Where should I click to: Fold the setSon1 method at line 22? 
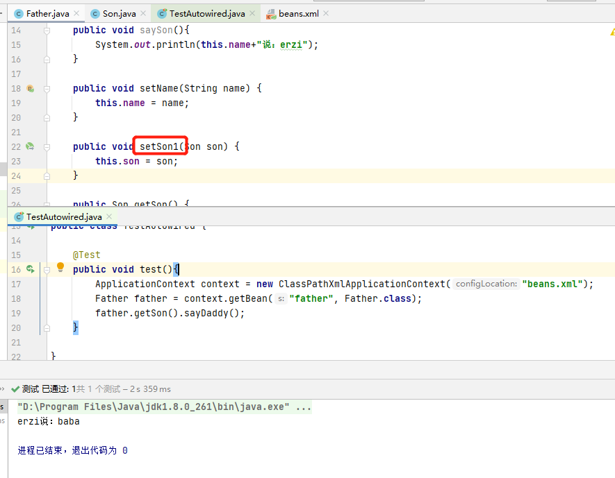point(47,147)
